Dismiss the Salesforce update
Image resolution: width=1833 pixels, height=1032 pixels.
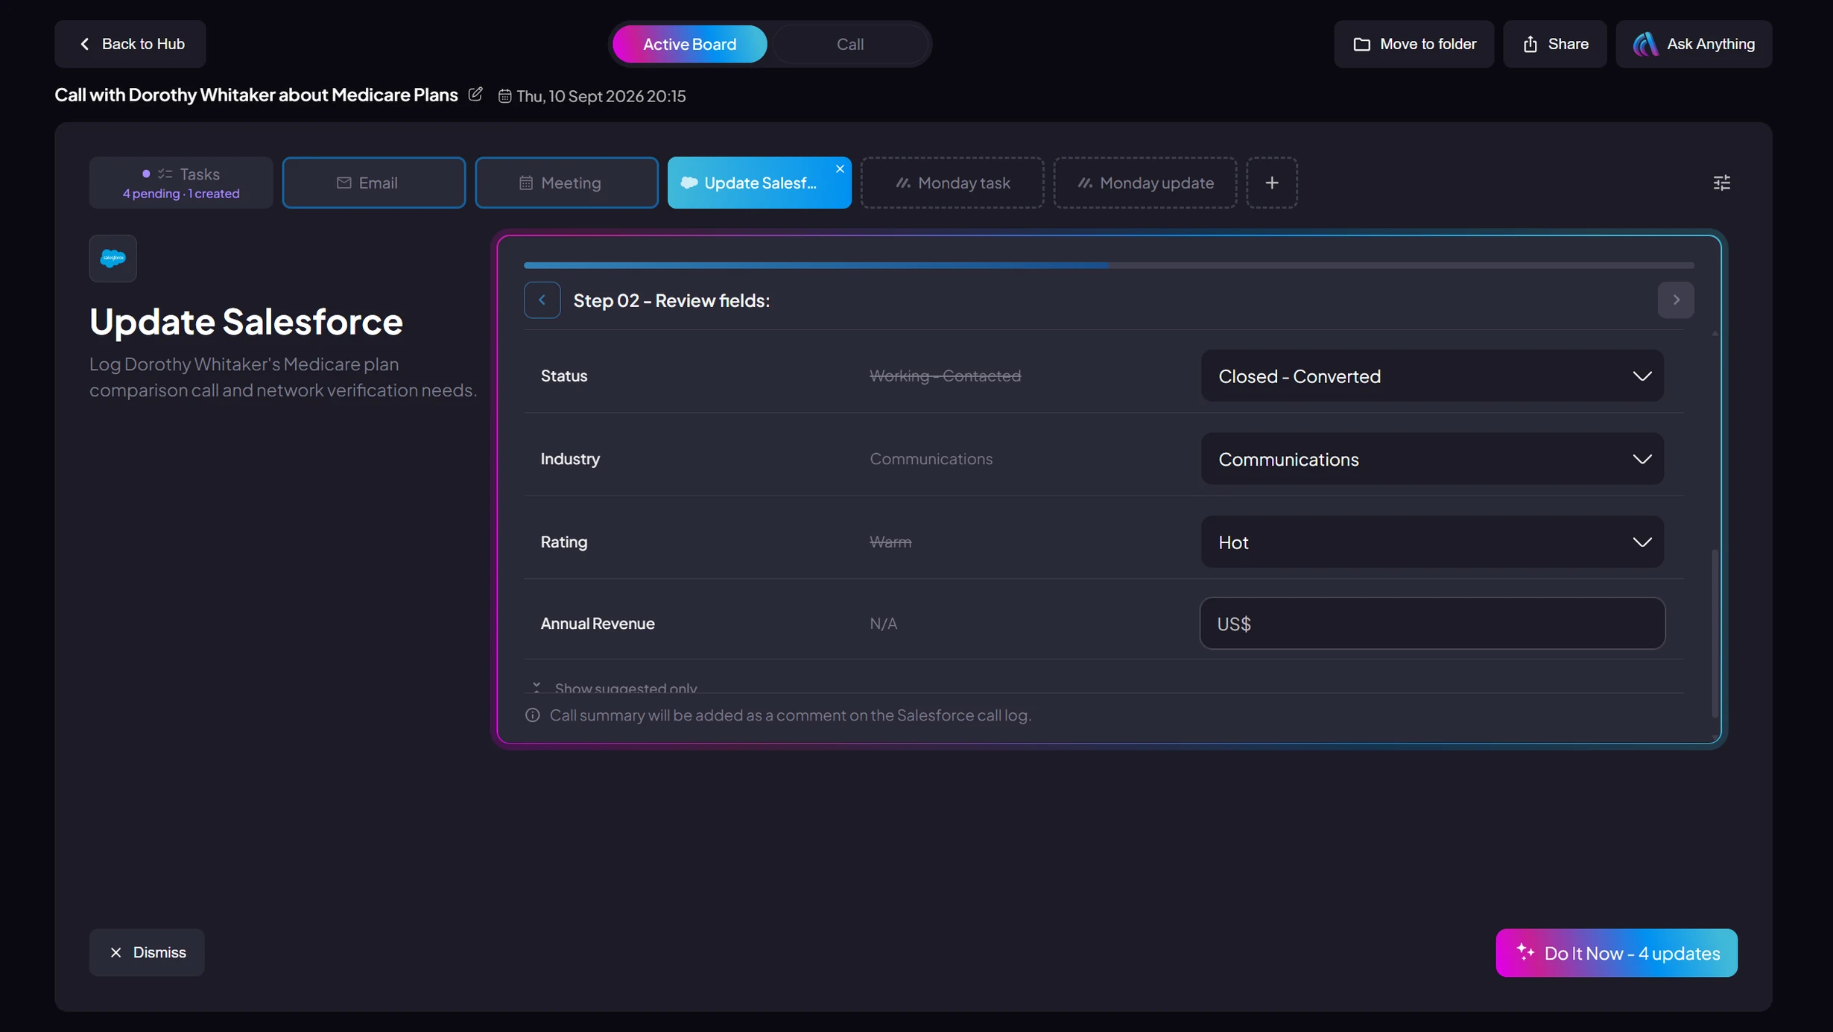(x=147, y=952)
